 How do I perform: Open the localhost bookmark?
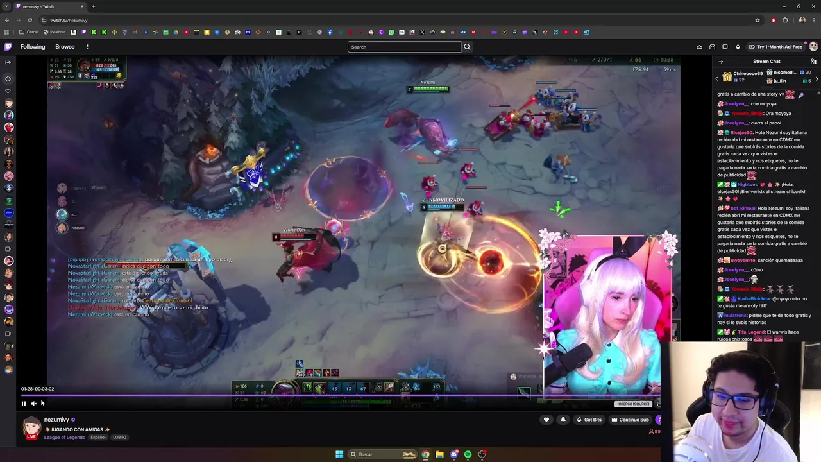click(x=55, y=32)
